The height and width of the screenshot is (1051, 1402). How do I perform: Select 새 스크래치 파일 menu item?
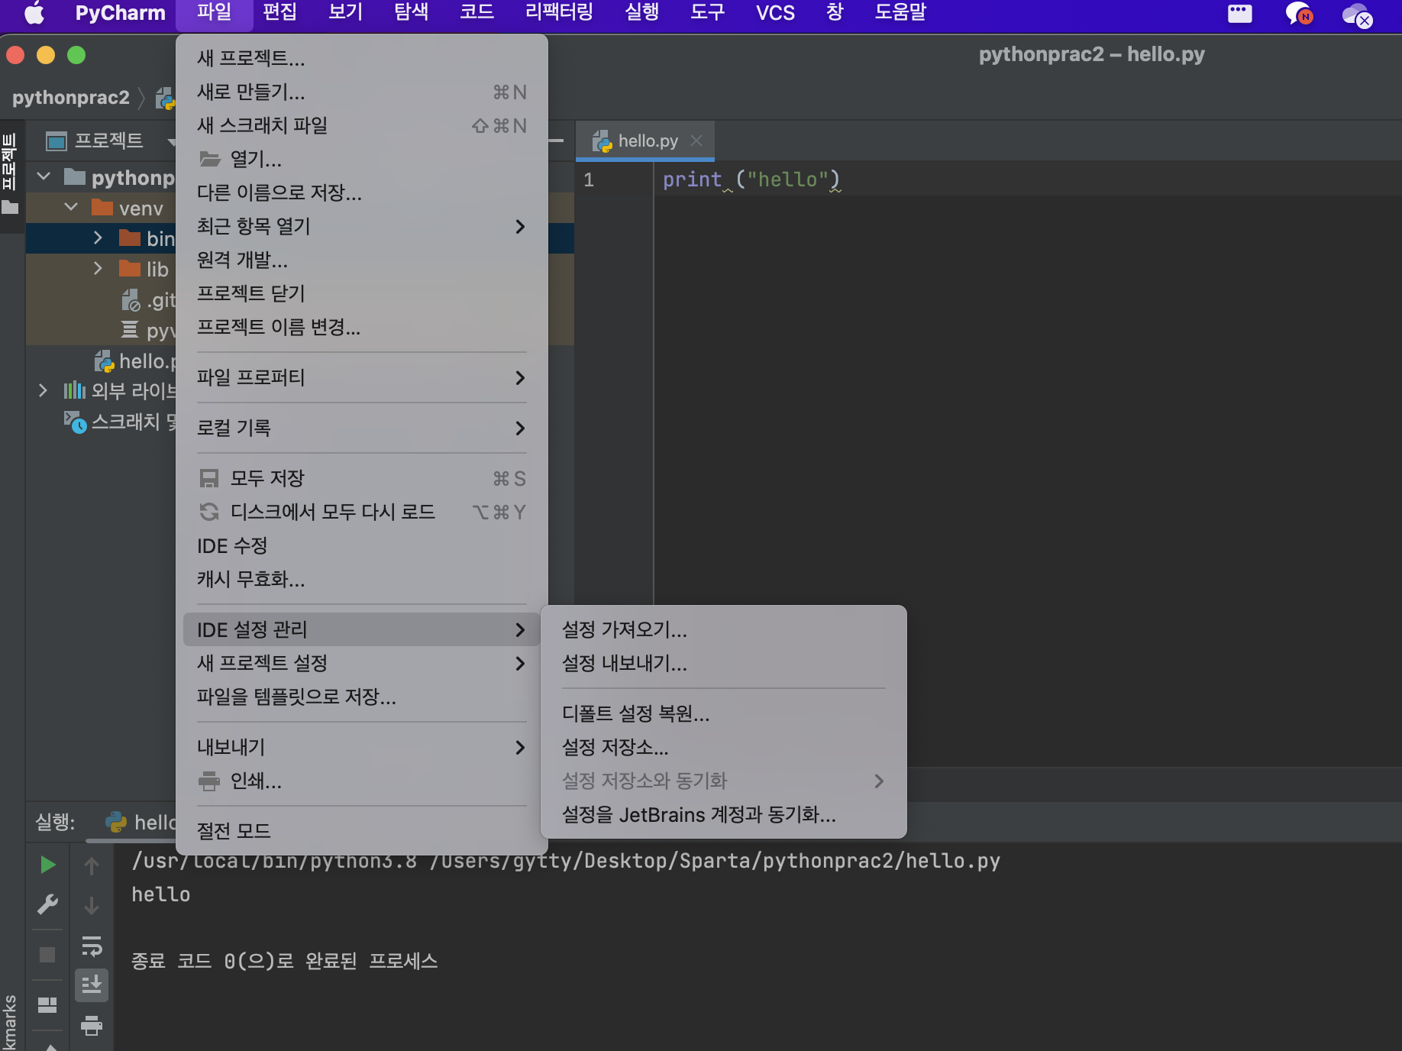(x=361, y=125)
